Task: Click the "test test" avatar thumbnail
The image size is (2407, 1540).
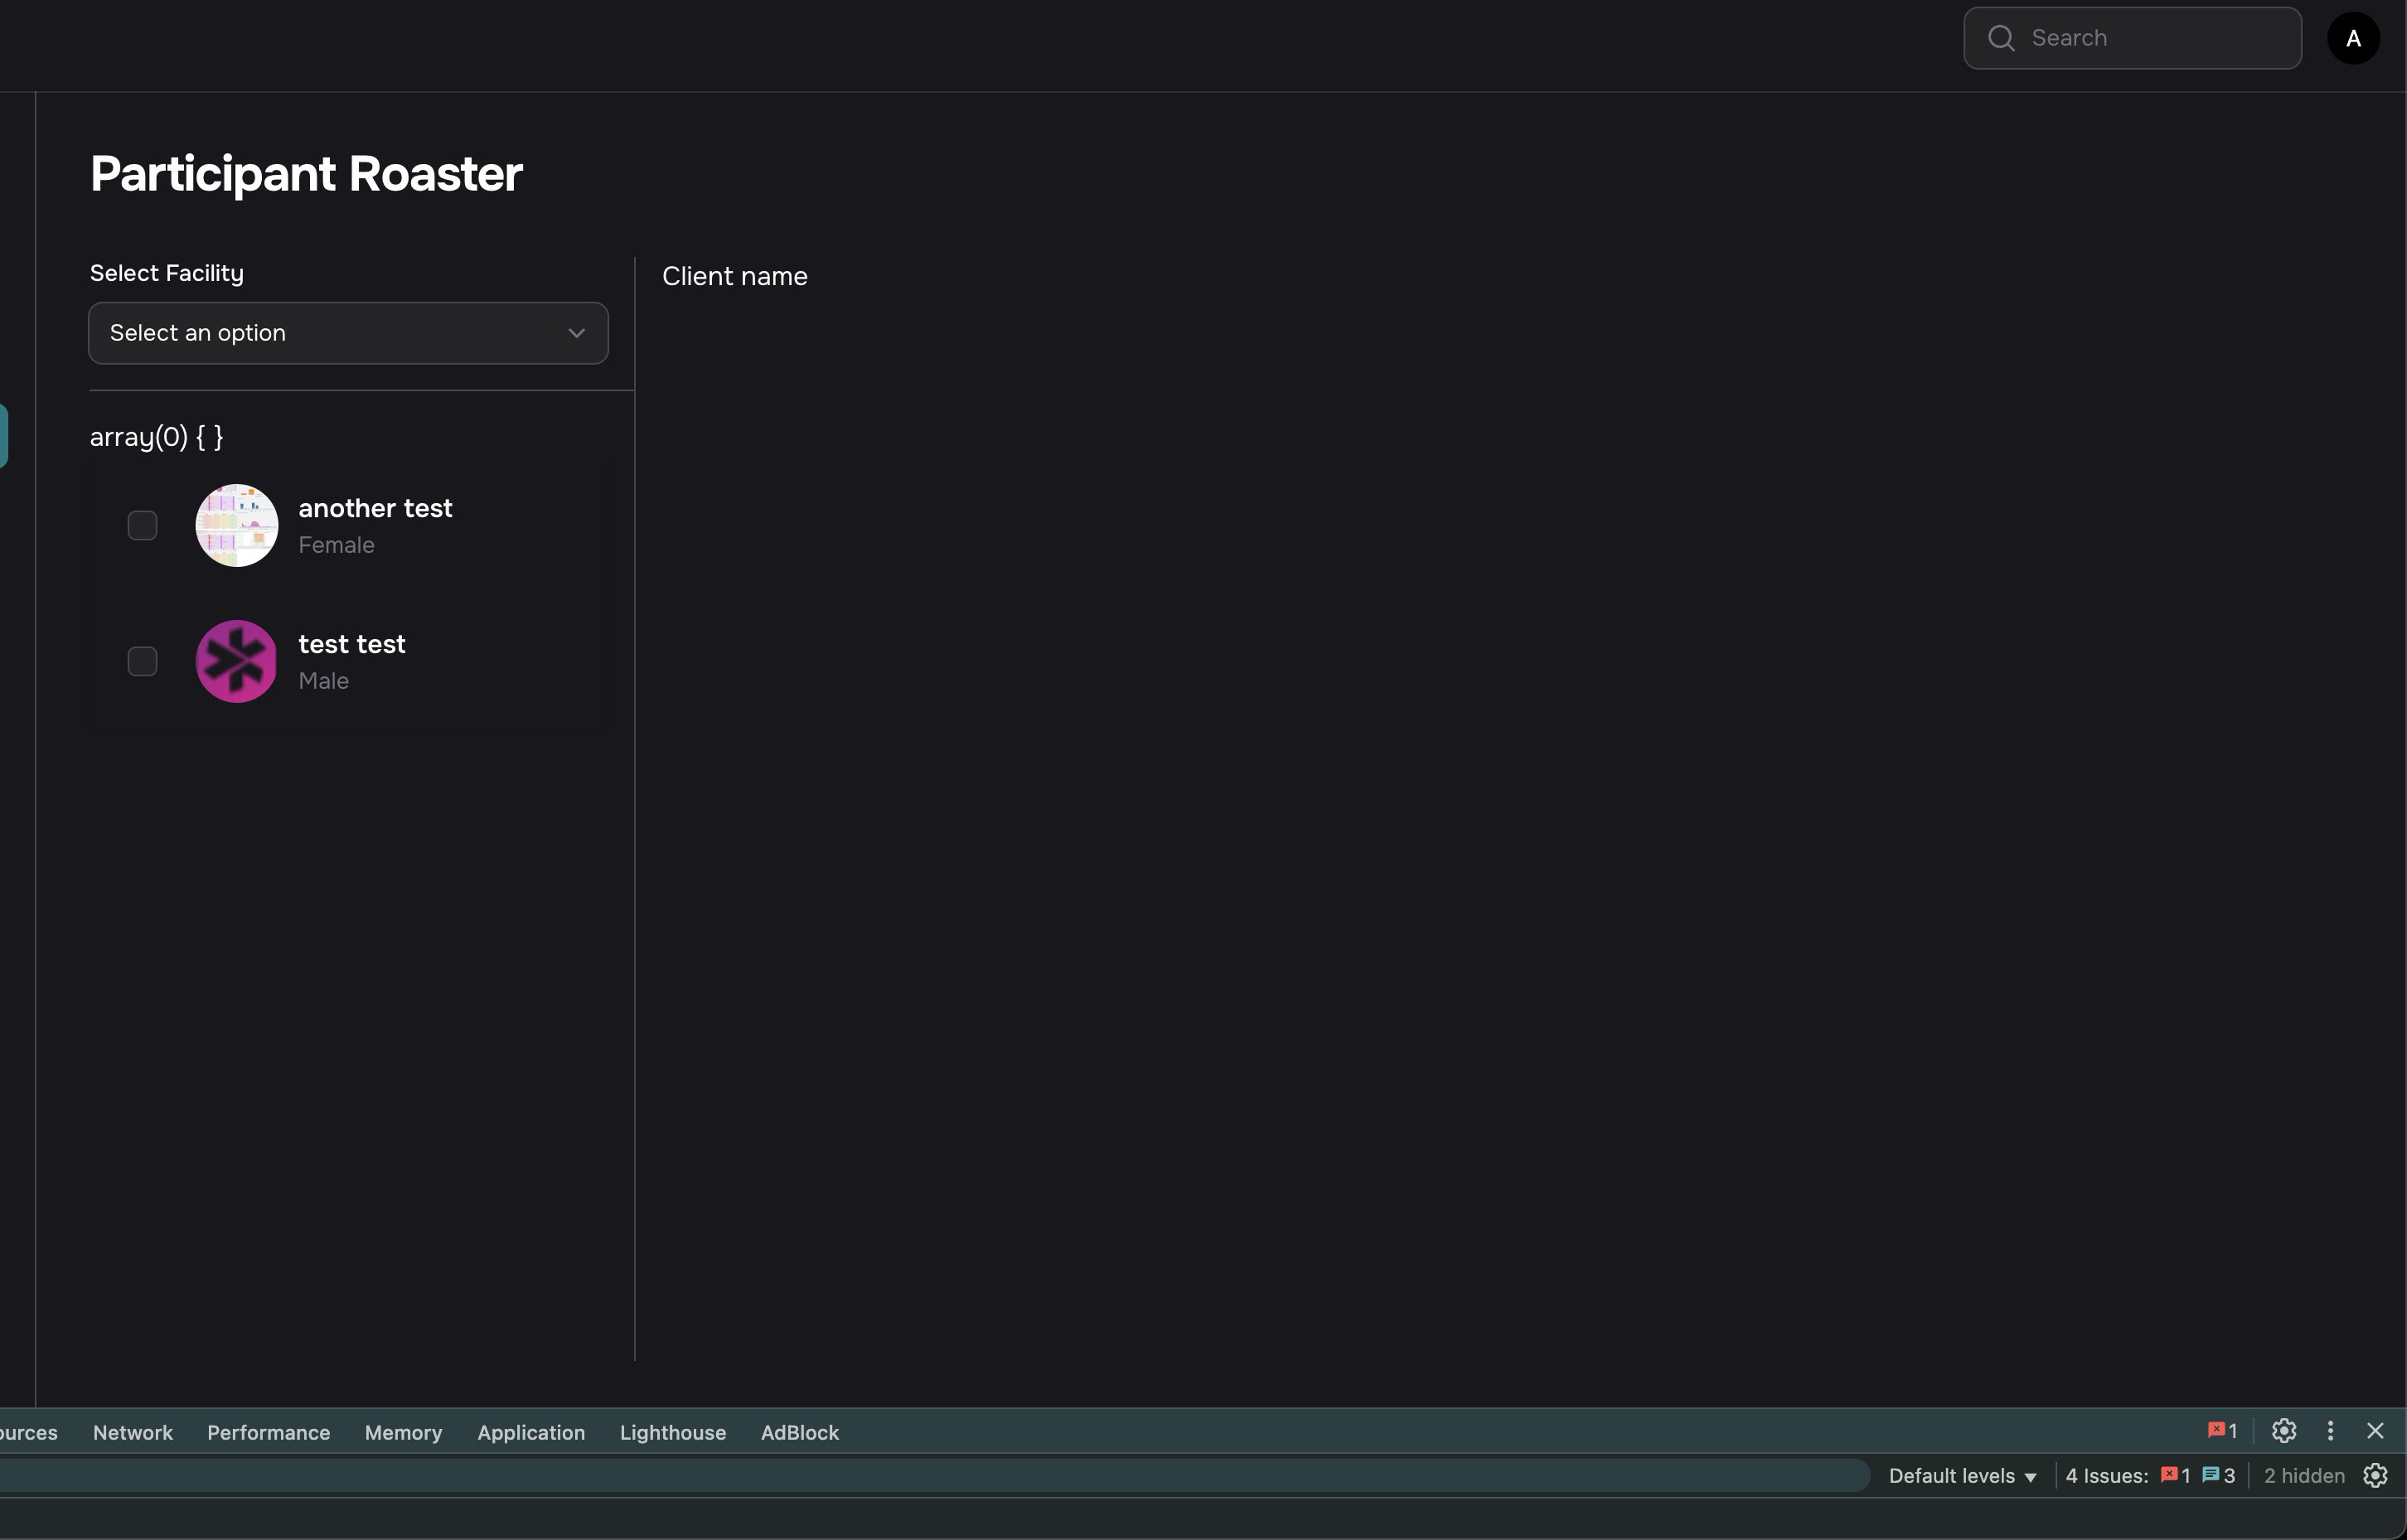Action: point(236,662)
